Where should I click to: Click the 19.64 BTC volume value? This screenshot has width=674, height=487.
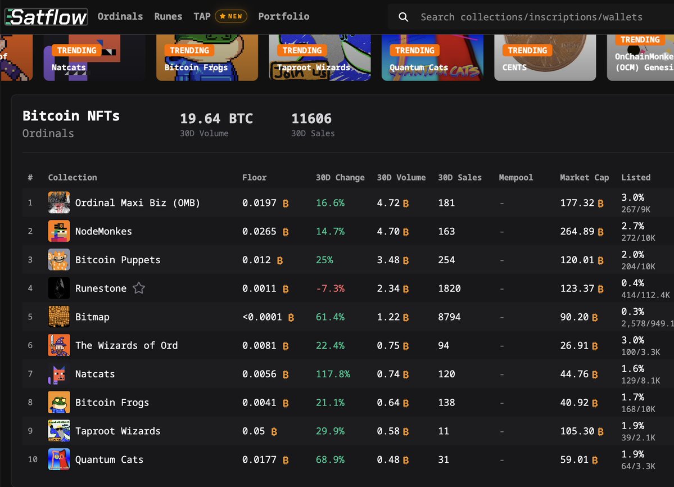tap(216, 119)
